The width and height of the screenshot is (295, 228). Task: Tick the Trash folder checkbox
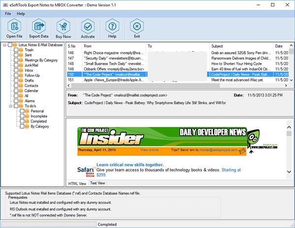click(16, 50)
